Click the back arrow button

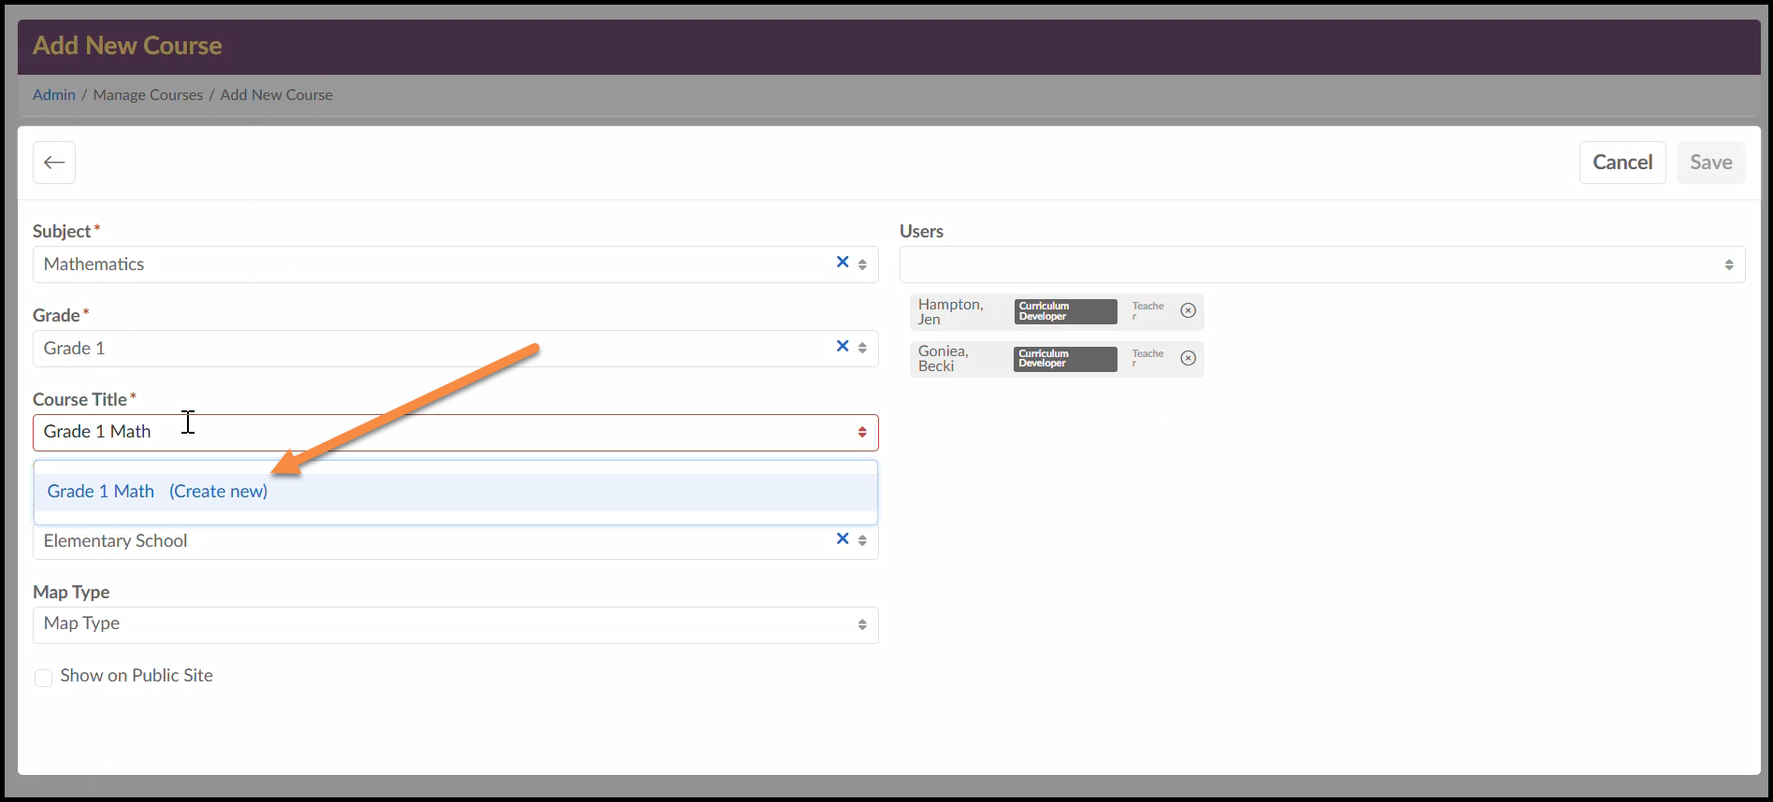tap(54, 163)
